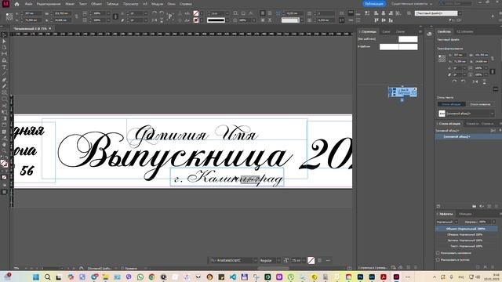The width and height of the screenshot is (502, 282).
Task: Switch to Effects panel tab
Action: pos(446,214)
